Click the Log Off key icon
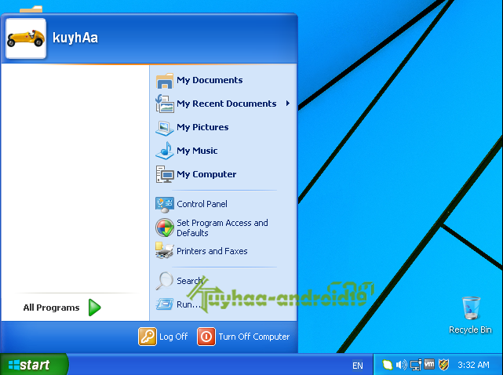503x375 pixels. [x=148, y=337]
